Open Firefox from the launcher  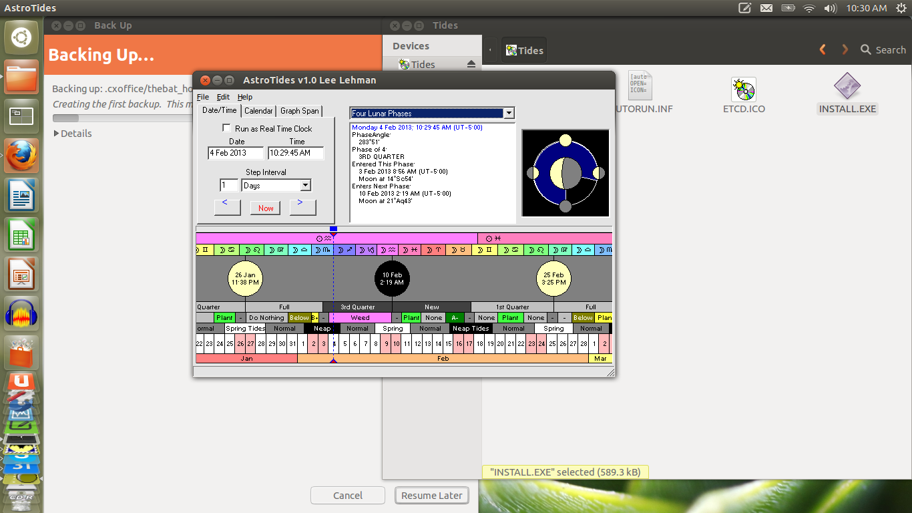coord(21,155)
